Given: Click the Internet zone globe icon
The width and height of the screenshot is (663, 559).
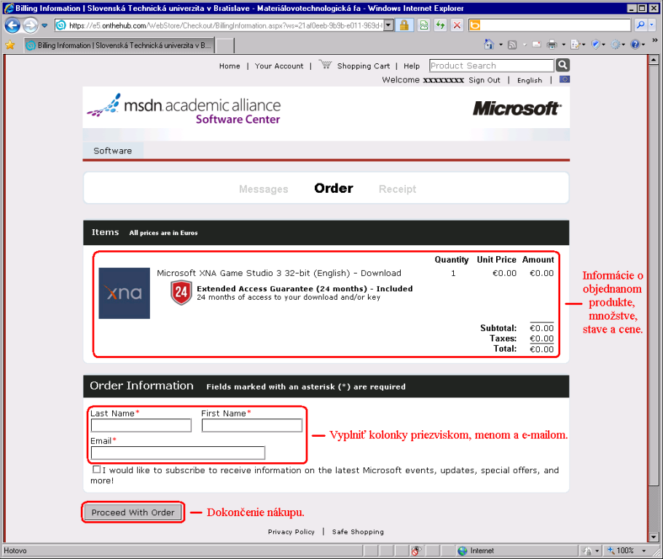Looking at the screenshot, I should (x=463, y=551).
